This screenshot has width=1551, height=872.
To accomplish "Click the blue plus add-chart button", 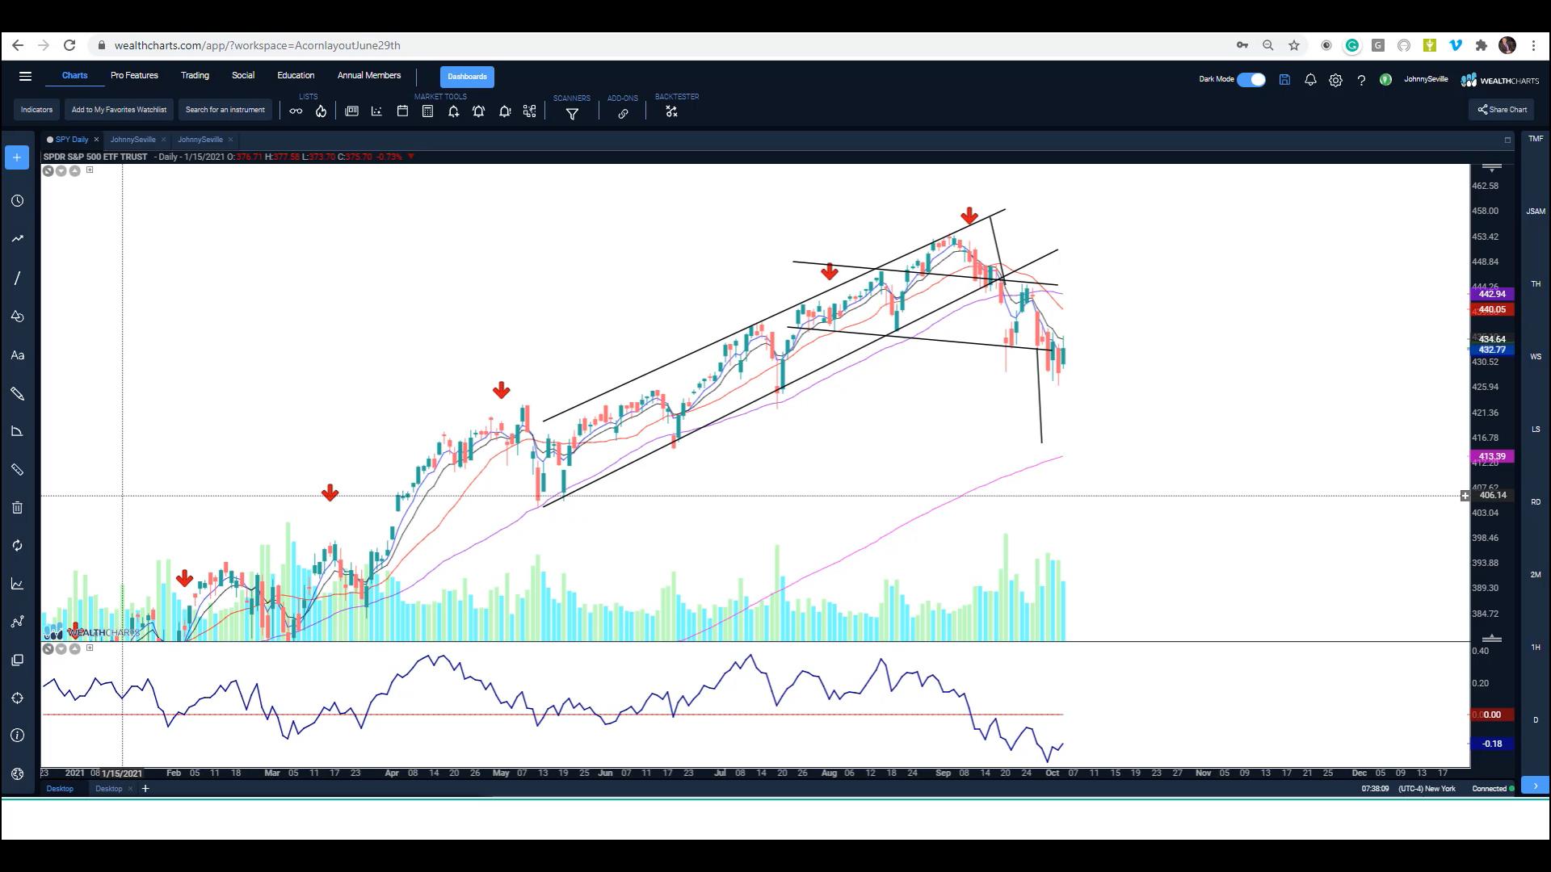I will [x=17, y=157].
